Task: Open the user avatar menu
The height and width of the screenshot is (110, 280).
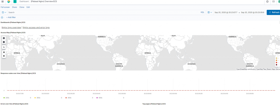Action: tap(279, 2)
